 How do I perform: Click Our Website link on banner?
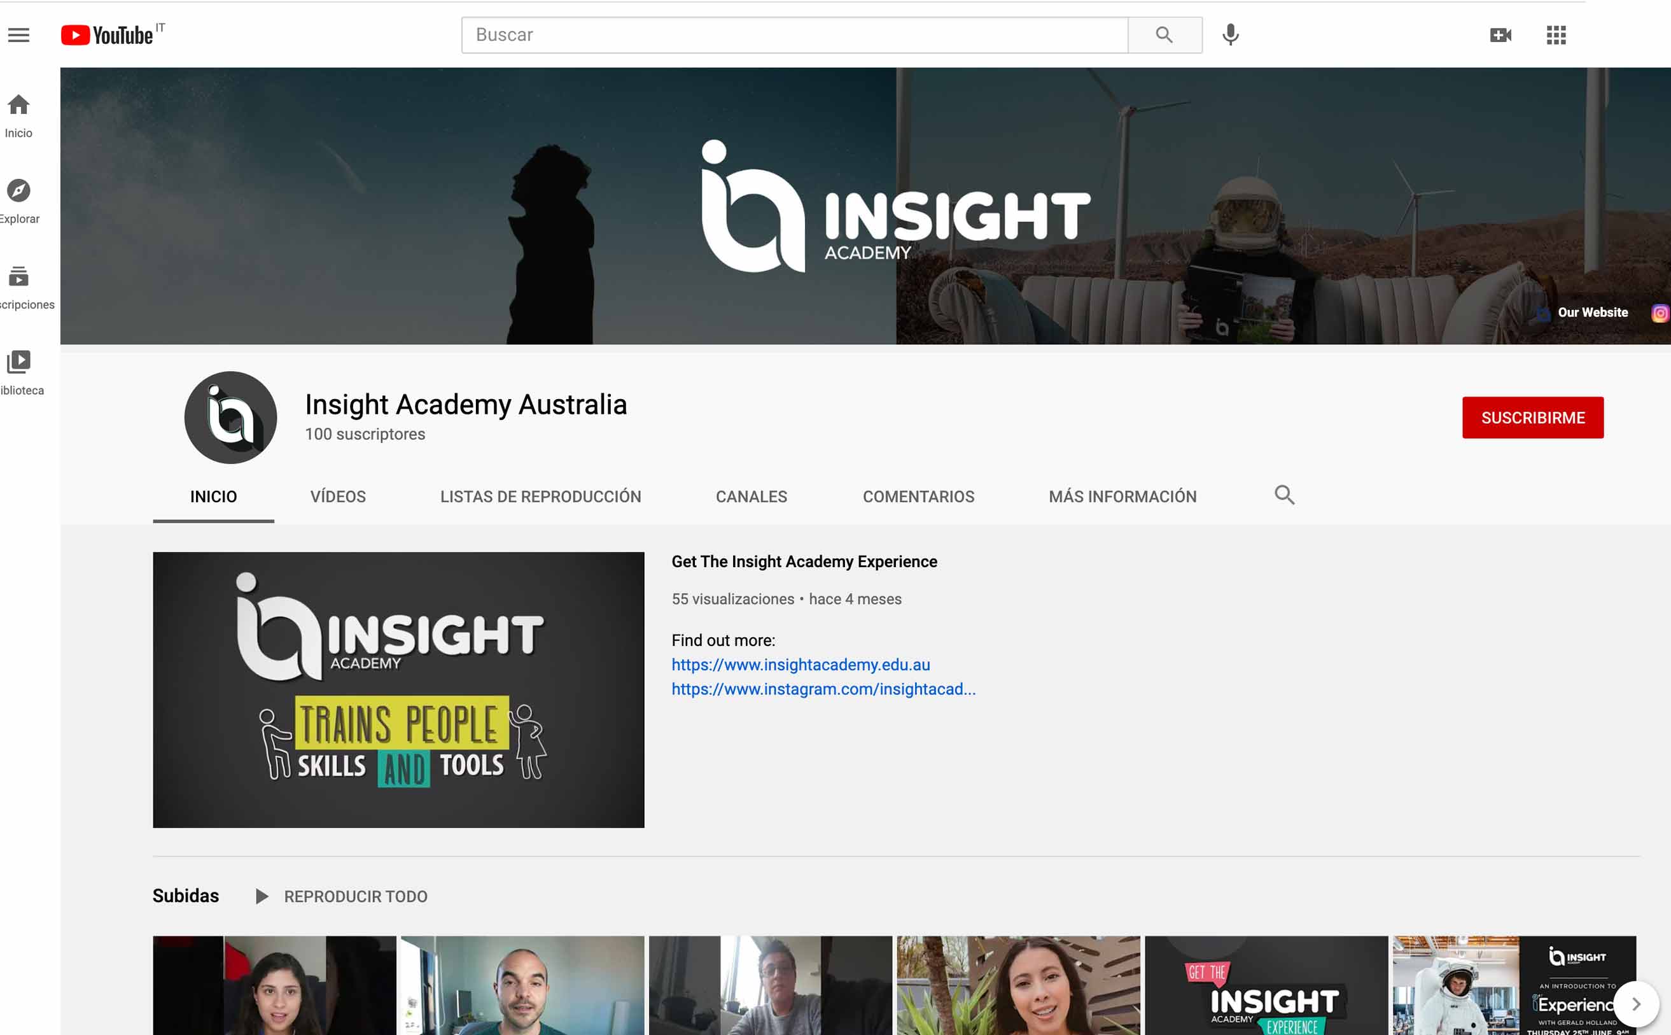pyautogui.click(x=1592, y=313)
